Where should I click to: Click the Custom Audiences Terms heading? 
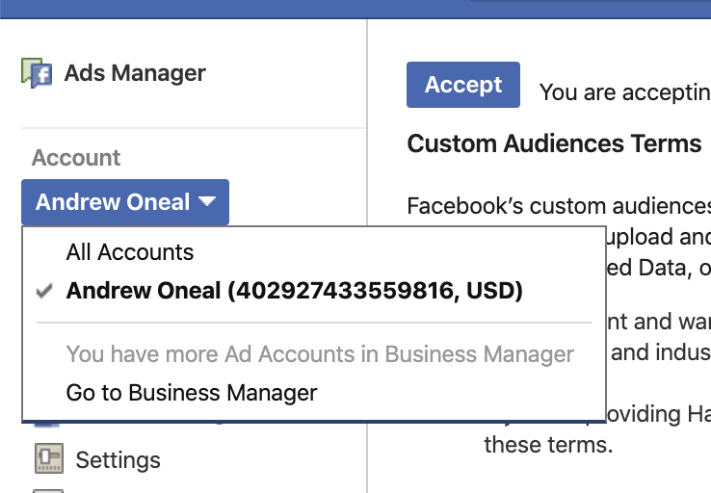[x=554, y=143]
